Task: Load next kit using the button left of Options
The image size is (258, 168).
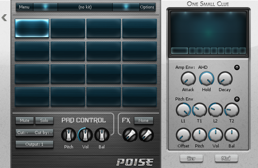Action: (x=126, y=7)
